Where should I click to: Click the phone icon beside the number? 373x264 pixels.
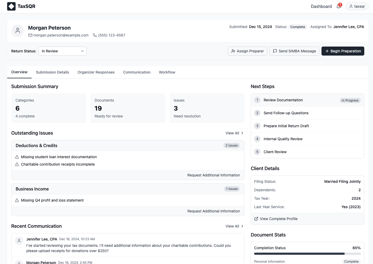click(x=95, y=35)
